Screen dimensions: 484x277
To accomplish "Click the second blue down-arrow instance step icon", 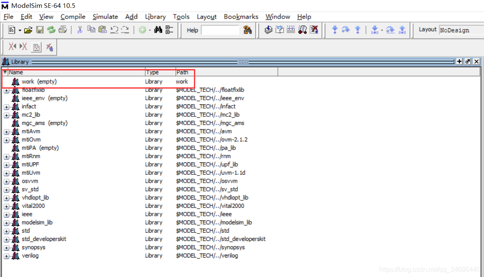I will coord(375,30).
